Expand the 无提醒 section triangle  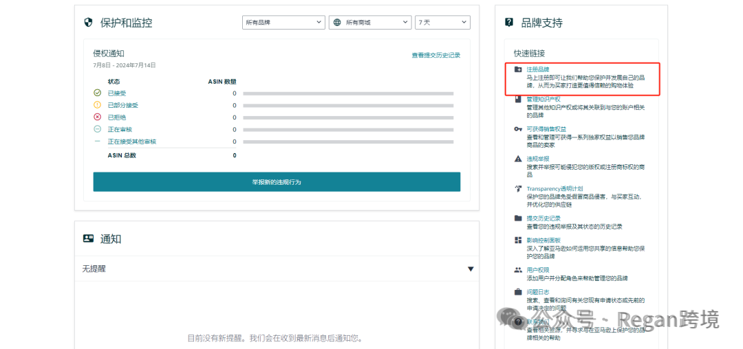pyautogui.click(x=470, y=269)
